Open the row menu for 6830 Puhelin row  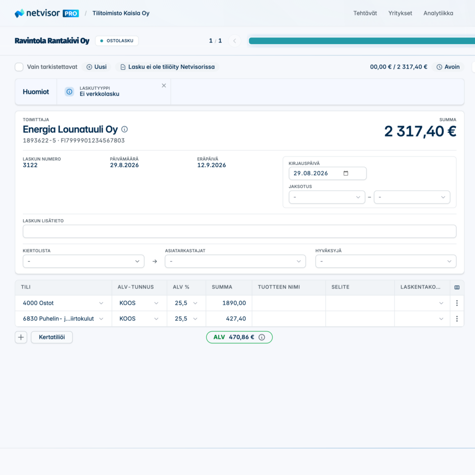(457, 319)
